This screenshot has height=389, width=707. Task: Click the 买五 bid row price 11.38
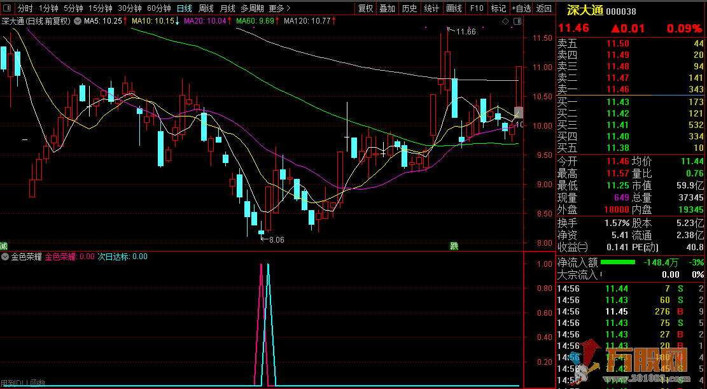618,148
